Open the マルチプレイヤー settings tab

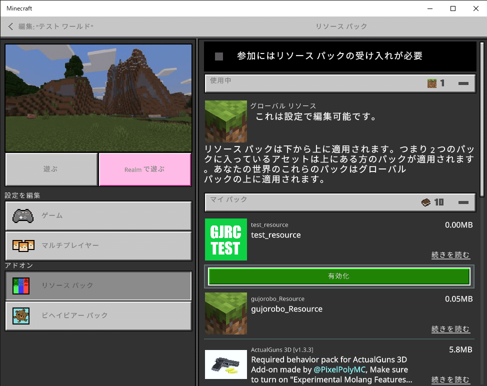click(x=98, y=245)
